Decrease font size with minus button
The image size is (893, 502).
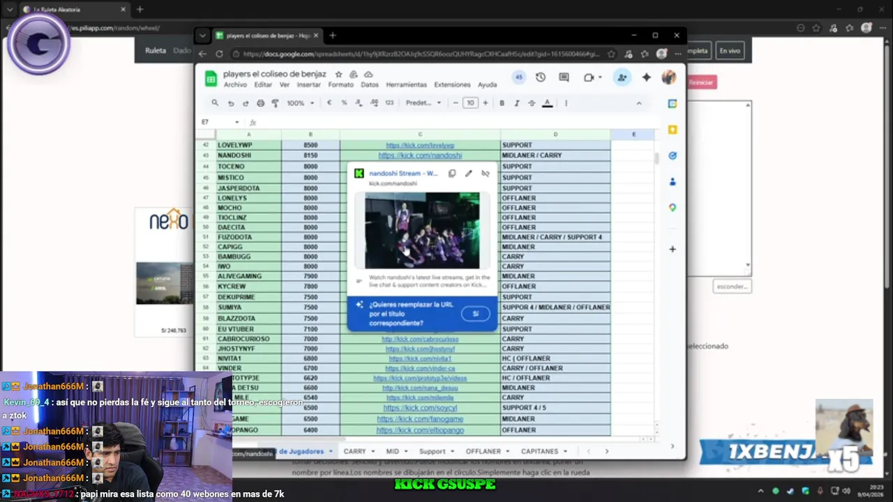click(x=456, y=103)
